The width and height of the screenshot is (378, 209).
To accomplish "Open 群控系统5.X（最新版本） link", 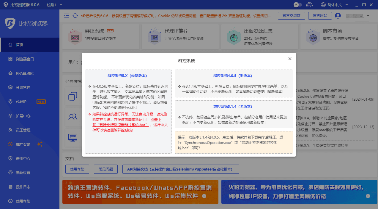I will pos(127,76).
